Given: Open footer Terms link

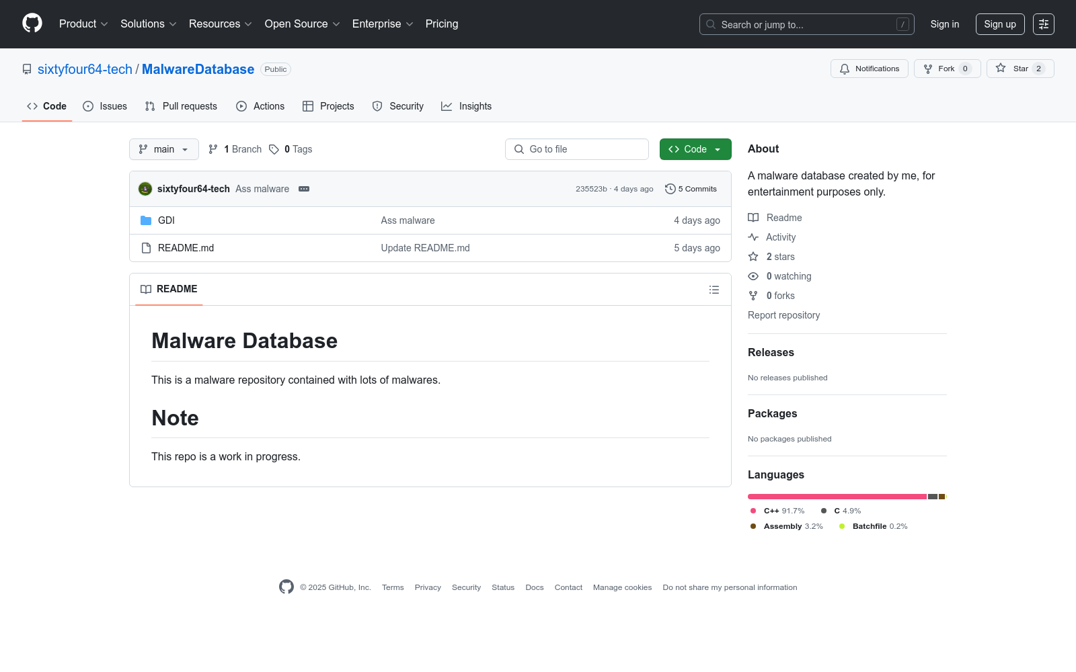Looking at the screenshot, I should tap(393, 587).
